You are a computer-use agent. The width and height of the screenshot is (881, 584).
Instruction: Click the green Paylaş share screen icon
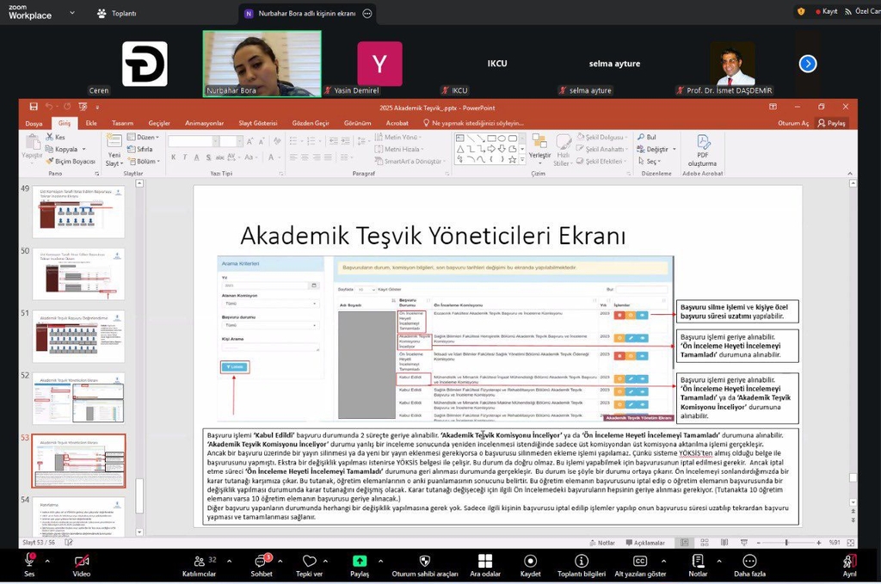pos(359,561)
